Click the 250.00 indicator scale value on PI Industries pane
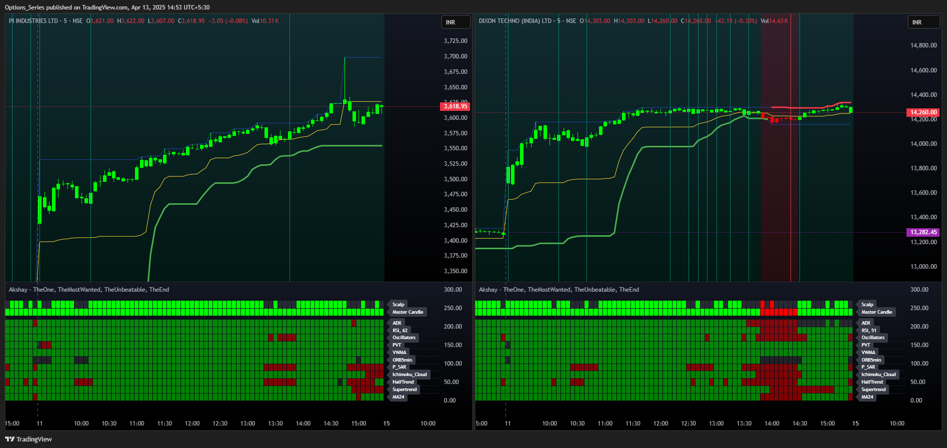Viewport: 947px width, 448px height. point(453,308)
